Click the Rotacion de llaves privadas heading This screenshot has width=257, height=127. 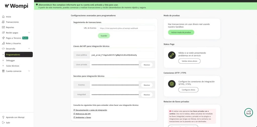[176, 102]
